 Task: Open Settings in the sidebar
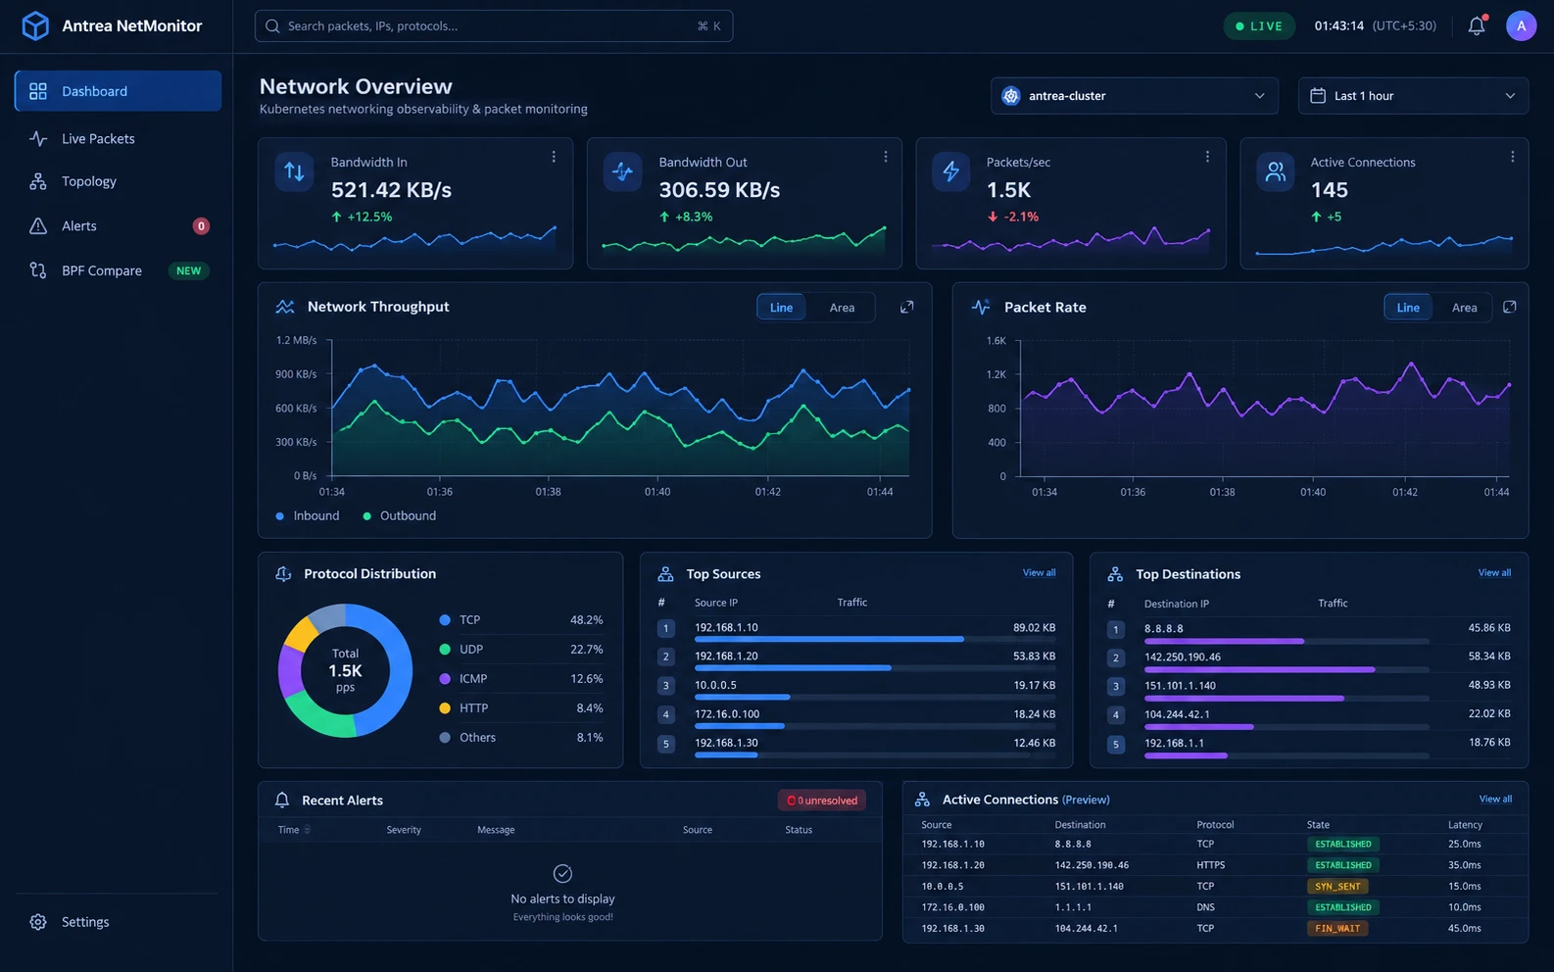pos(118,922)
